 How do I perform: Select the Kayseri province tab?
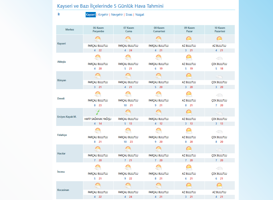coord(91,15)
